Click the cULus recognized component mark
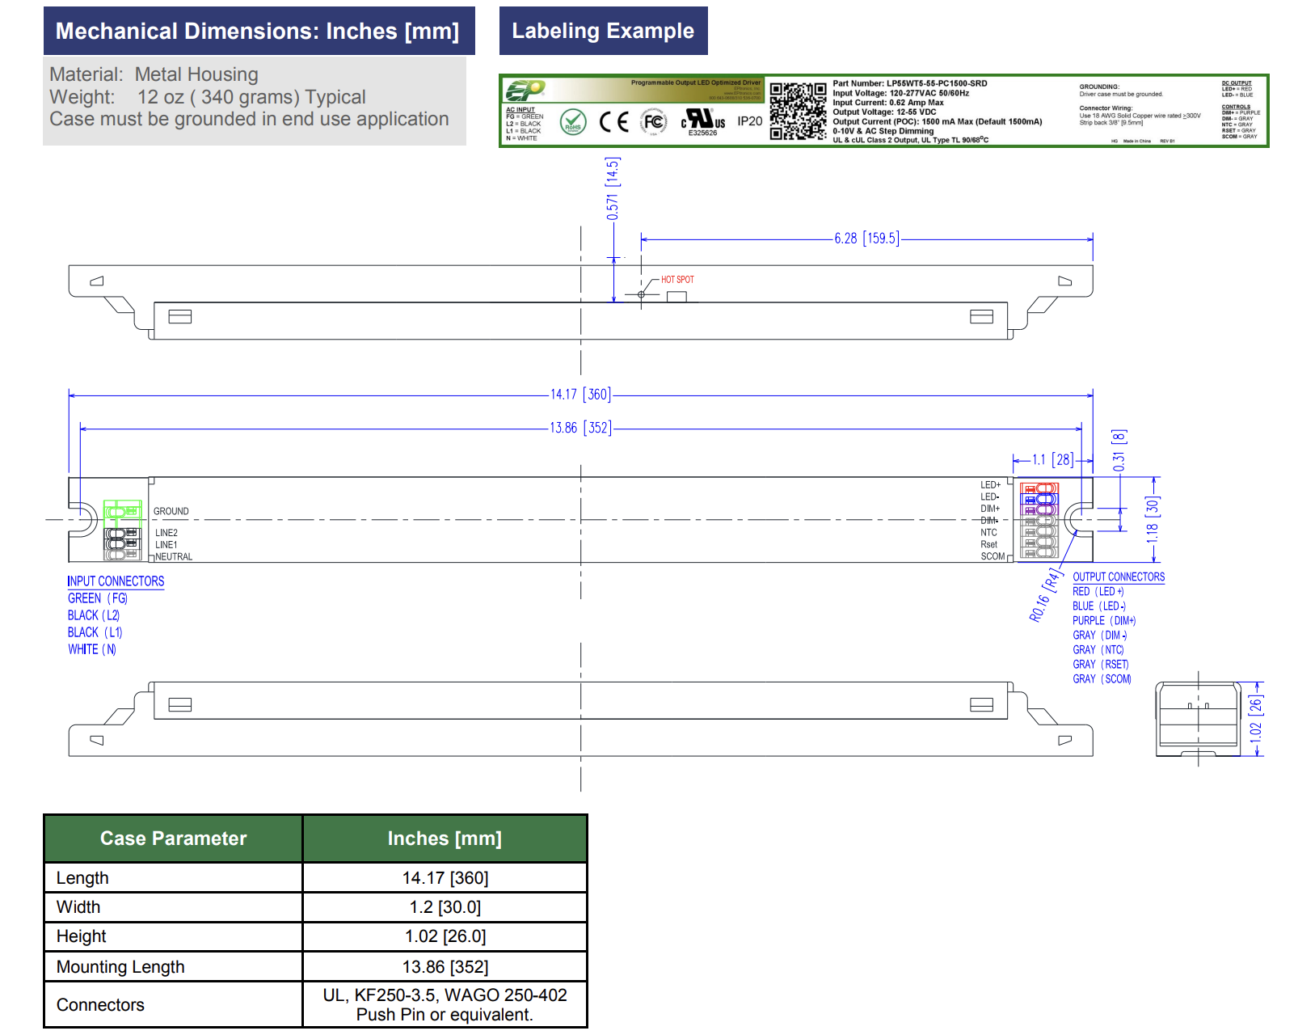1298x1035 pixels. (702, 120)
